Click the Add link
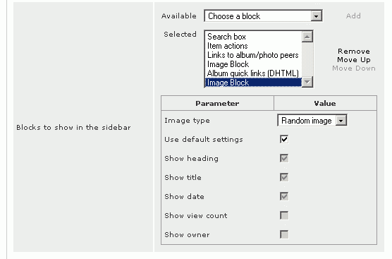The image size is (392, 259). coord(353,16)
